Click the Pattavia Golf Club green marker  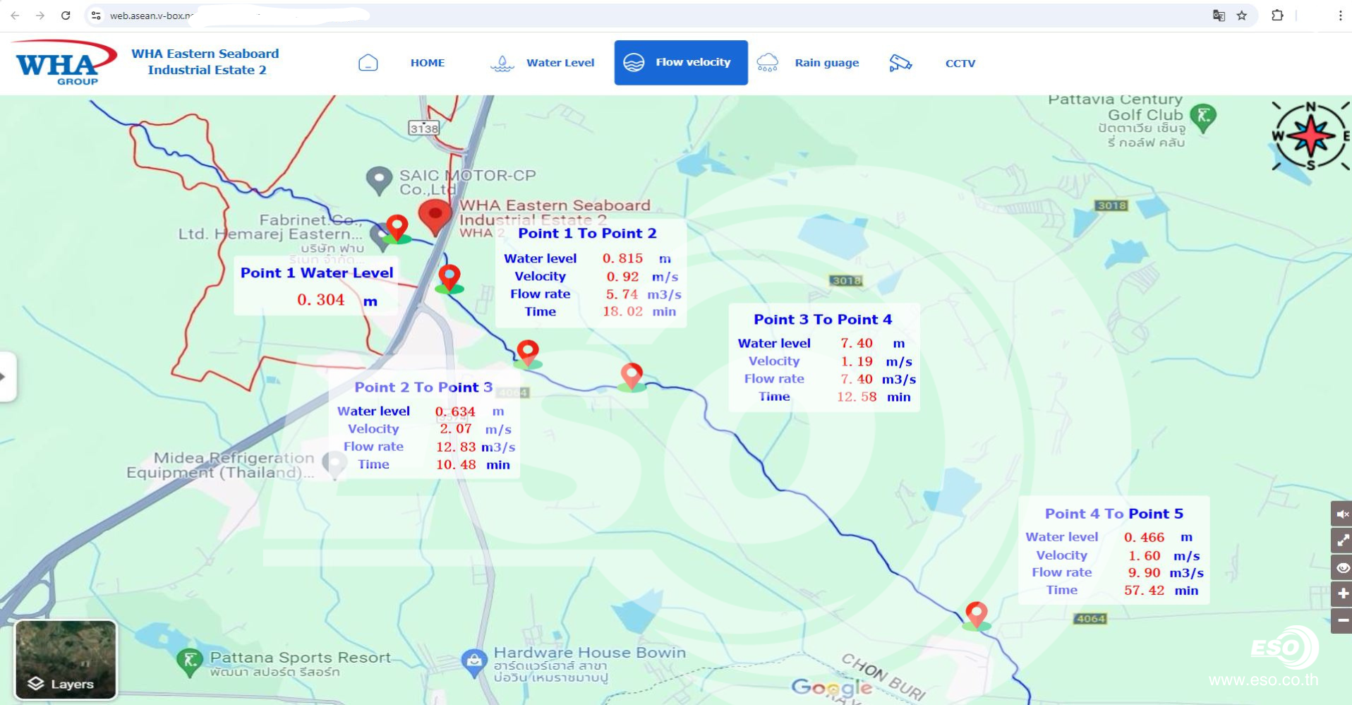[1202, 116]
